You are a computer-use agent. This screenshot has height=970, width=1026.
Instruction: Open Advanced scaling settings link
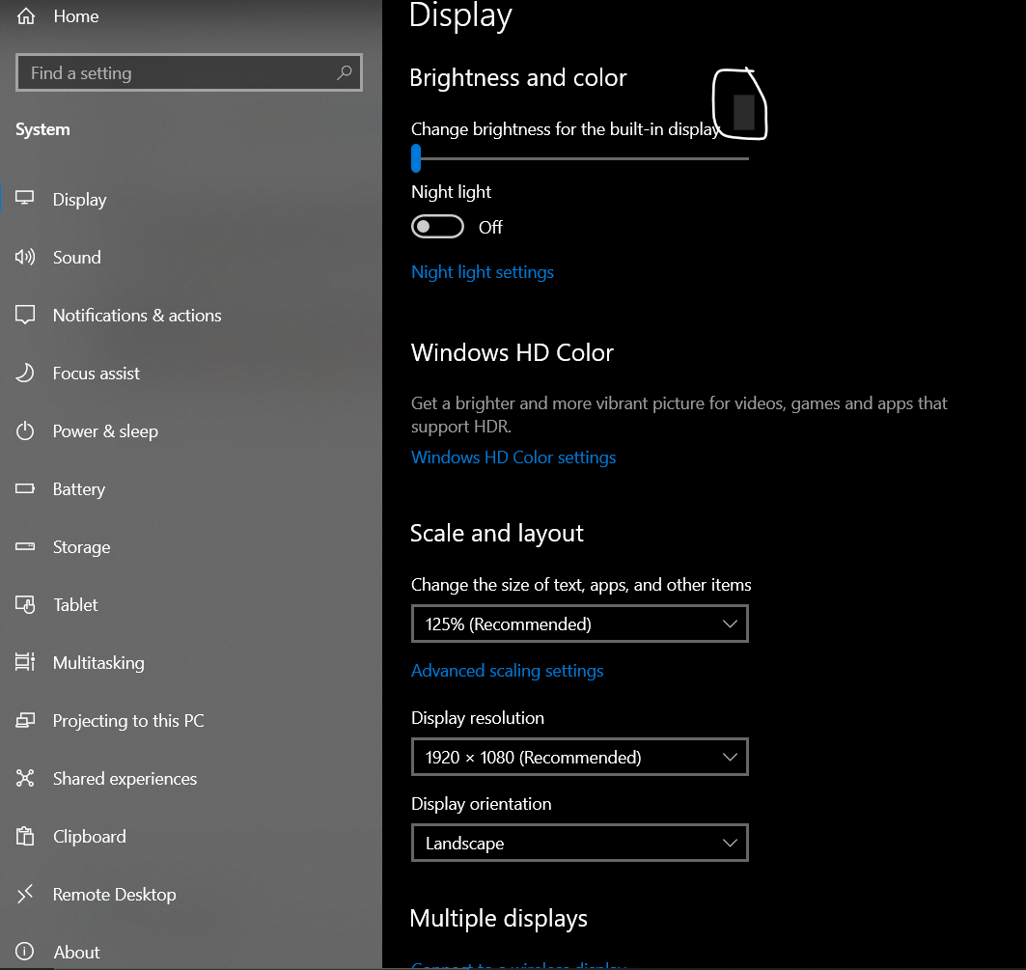(x=507, y=671)
